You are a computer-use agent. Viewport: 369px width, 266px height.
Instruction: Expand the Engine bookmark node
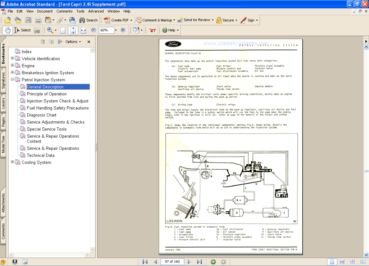coord(13,65)
